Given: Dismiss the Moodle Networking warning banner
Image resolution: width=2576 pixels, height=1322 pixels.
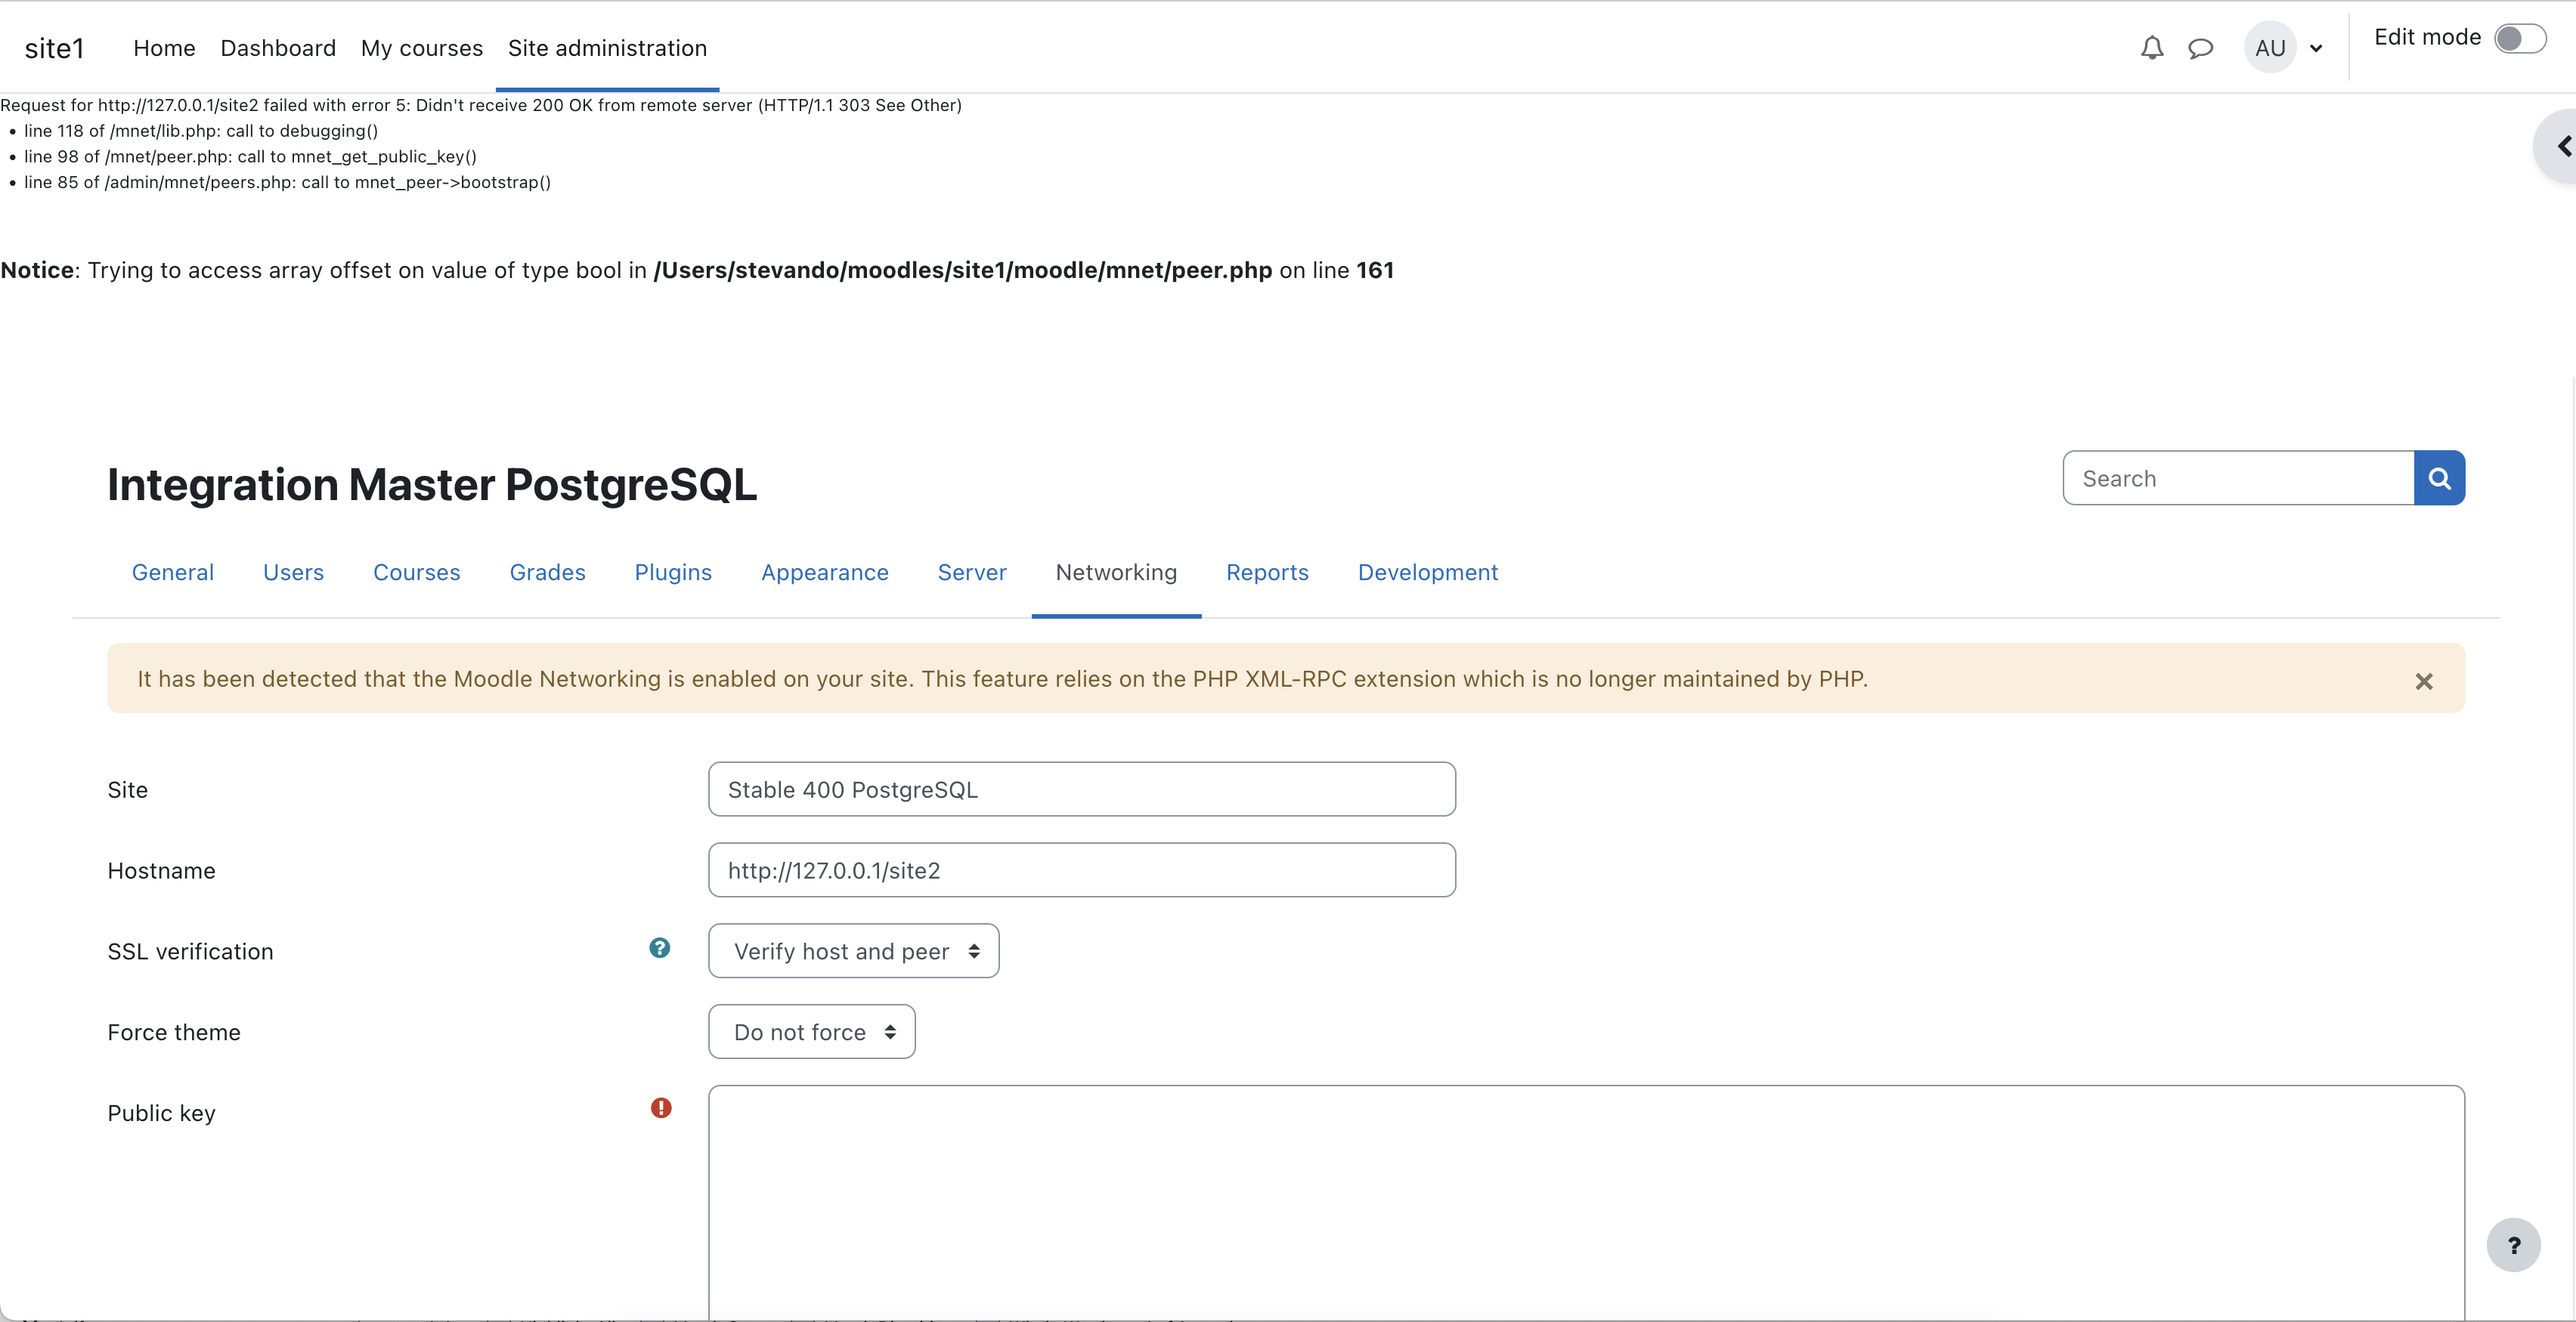Looking at the screenshot, I should click(2424, 681).
